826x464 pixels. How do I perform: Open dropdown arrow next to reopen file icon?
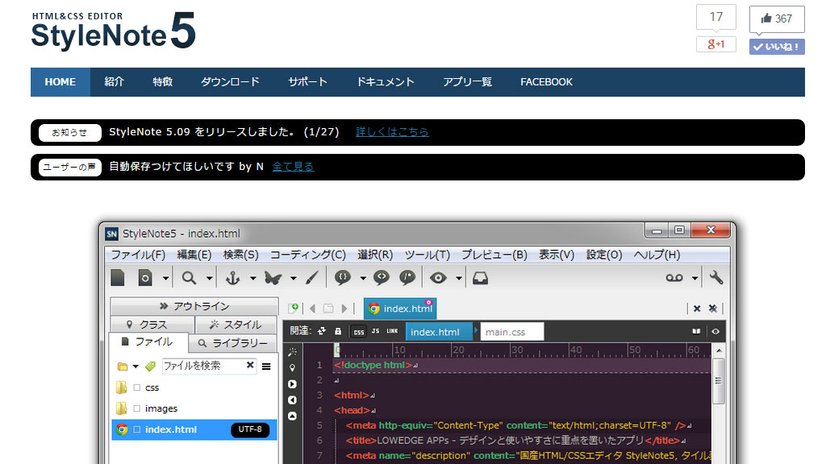(165, 278)
